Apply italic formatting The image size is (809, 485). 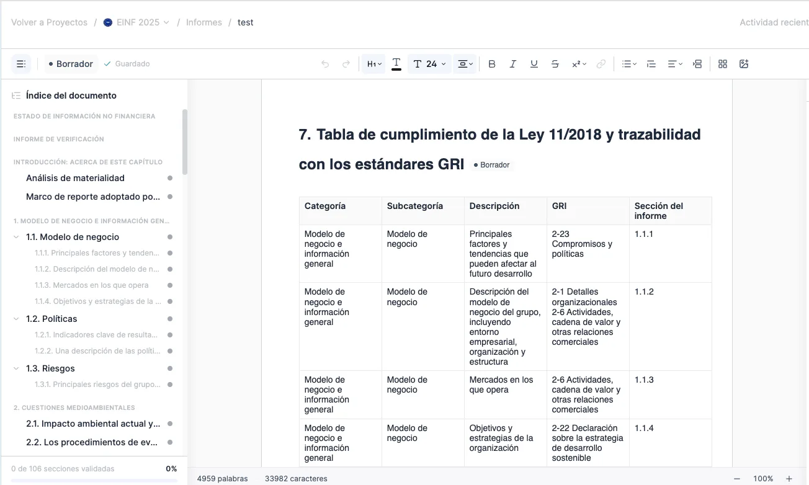pyautogui.click(x=513, y=64)
